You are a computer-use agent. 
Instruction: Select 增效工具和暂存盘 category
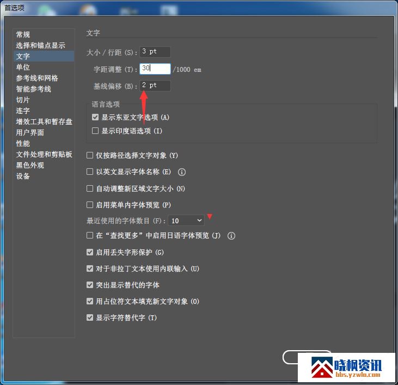pyautogui.click(x=44, y=121)
